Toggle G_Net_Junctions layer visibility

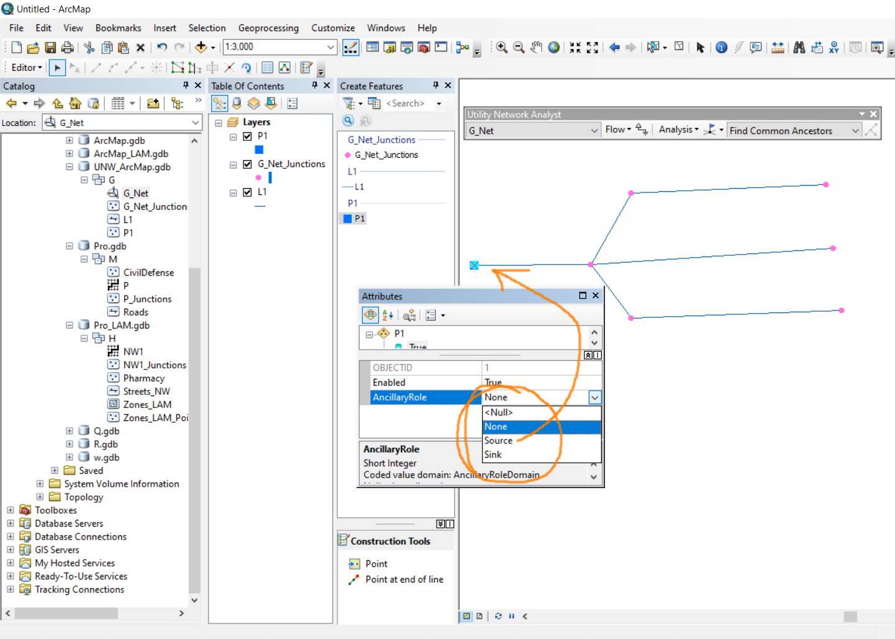247,164
